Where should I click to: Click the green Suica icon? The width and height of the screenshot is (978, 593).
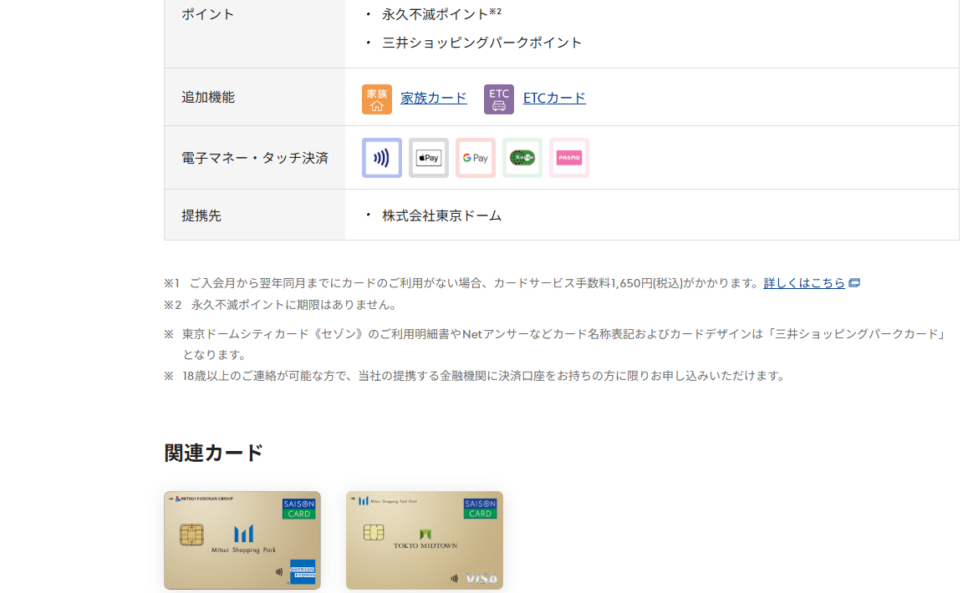coord(522,158)
